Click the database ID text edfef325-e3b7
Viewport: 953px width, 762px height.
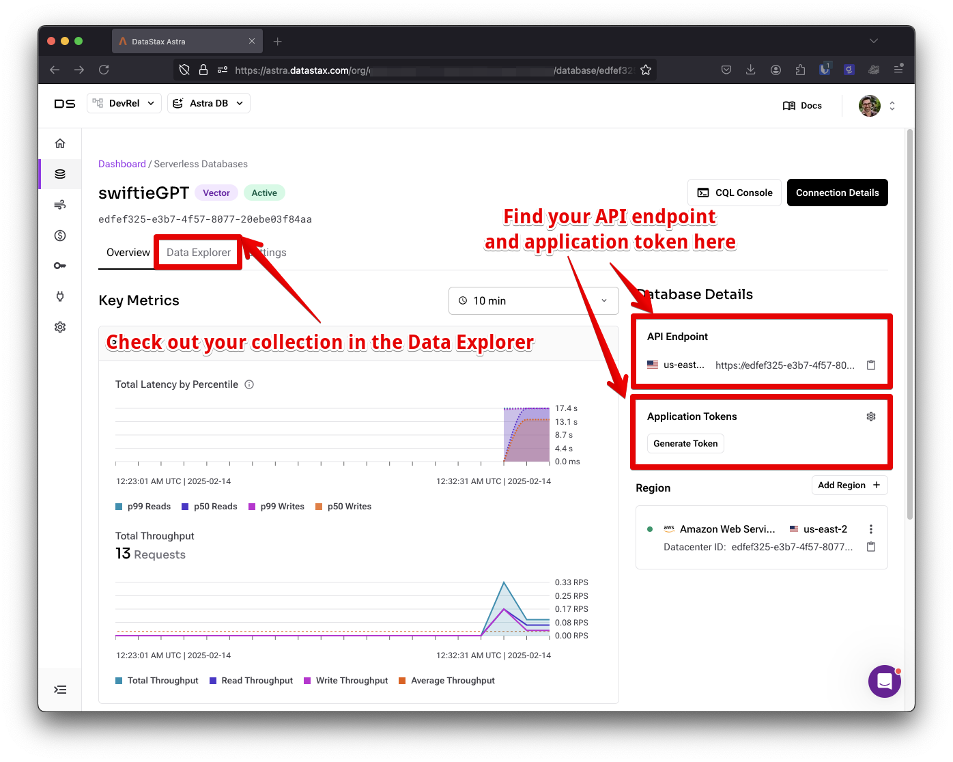tap(205, 219)
